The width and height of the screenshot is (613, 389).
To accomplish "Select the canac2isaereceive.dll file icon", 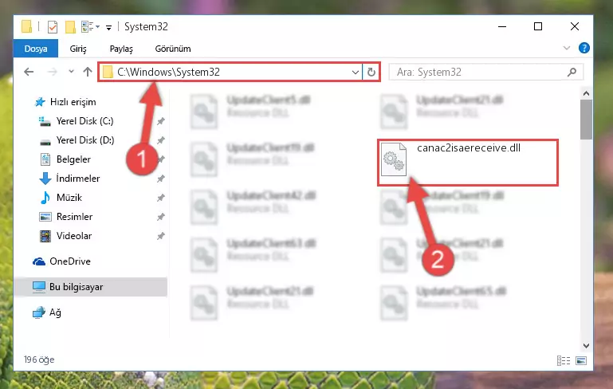I will click(x=394, y=159).
